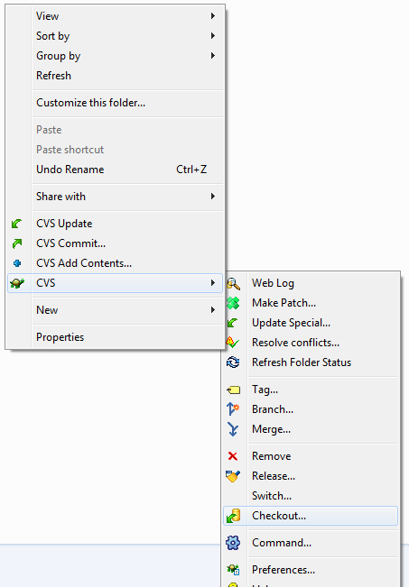Open the New submenu arrow

point(213,309)
